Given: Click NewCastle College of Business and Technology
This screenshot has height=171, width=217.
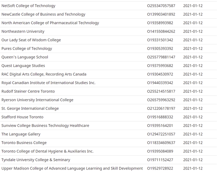Looking at the screenshot, I should (43, 14).
